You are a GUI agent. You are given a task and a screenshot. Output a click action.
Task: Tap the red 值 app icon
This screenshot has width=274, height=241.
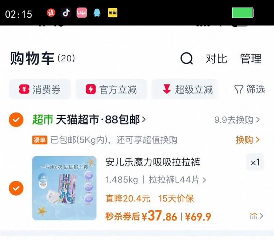(51, 13)
